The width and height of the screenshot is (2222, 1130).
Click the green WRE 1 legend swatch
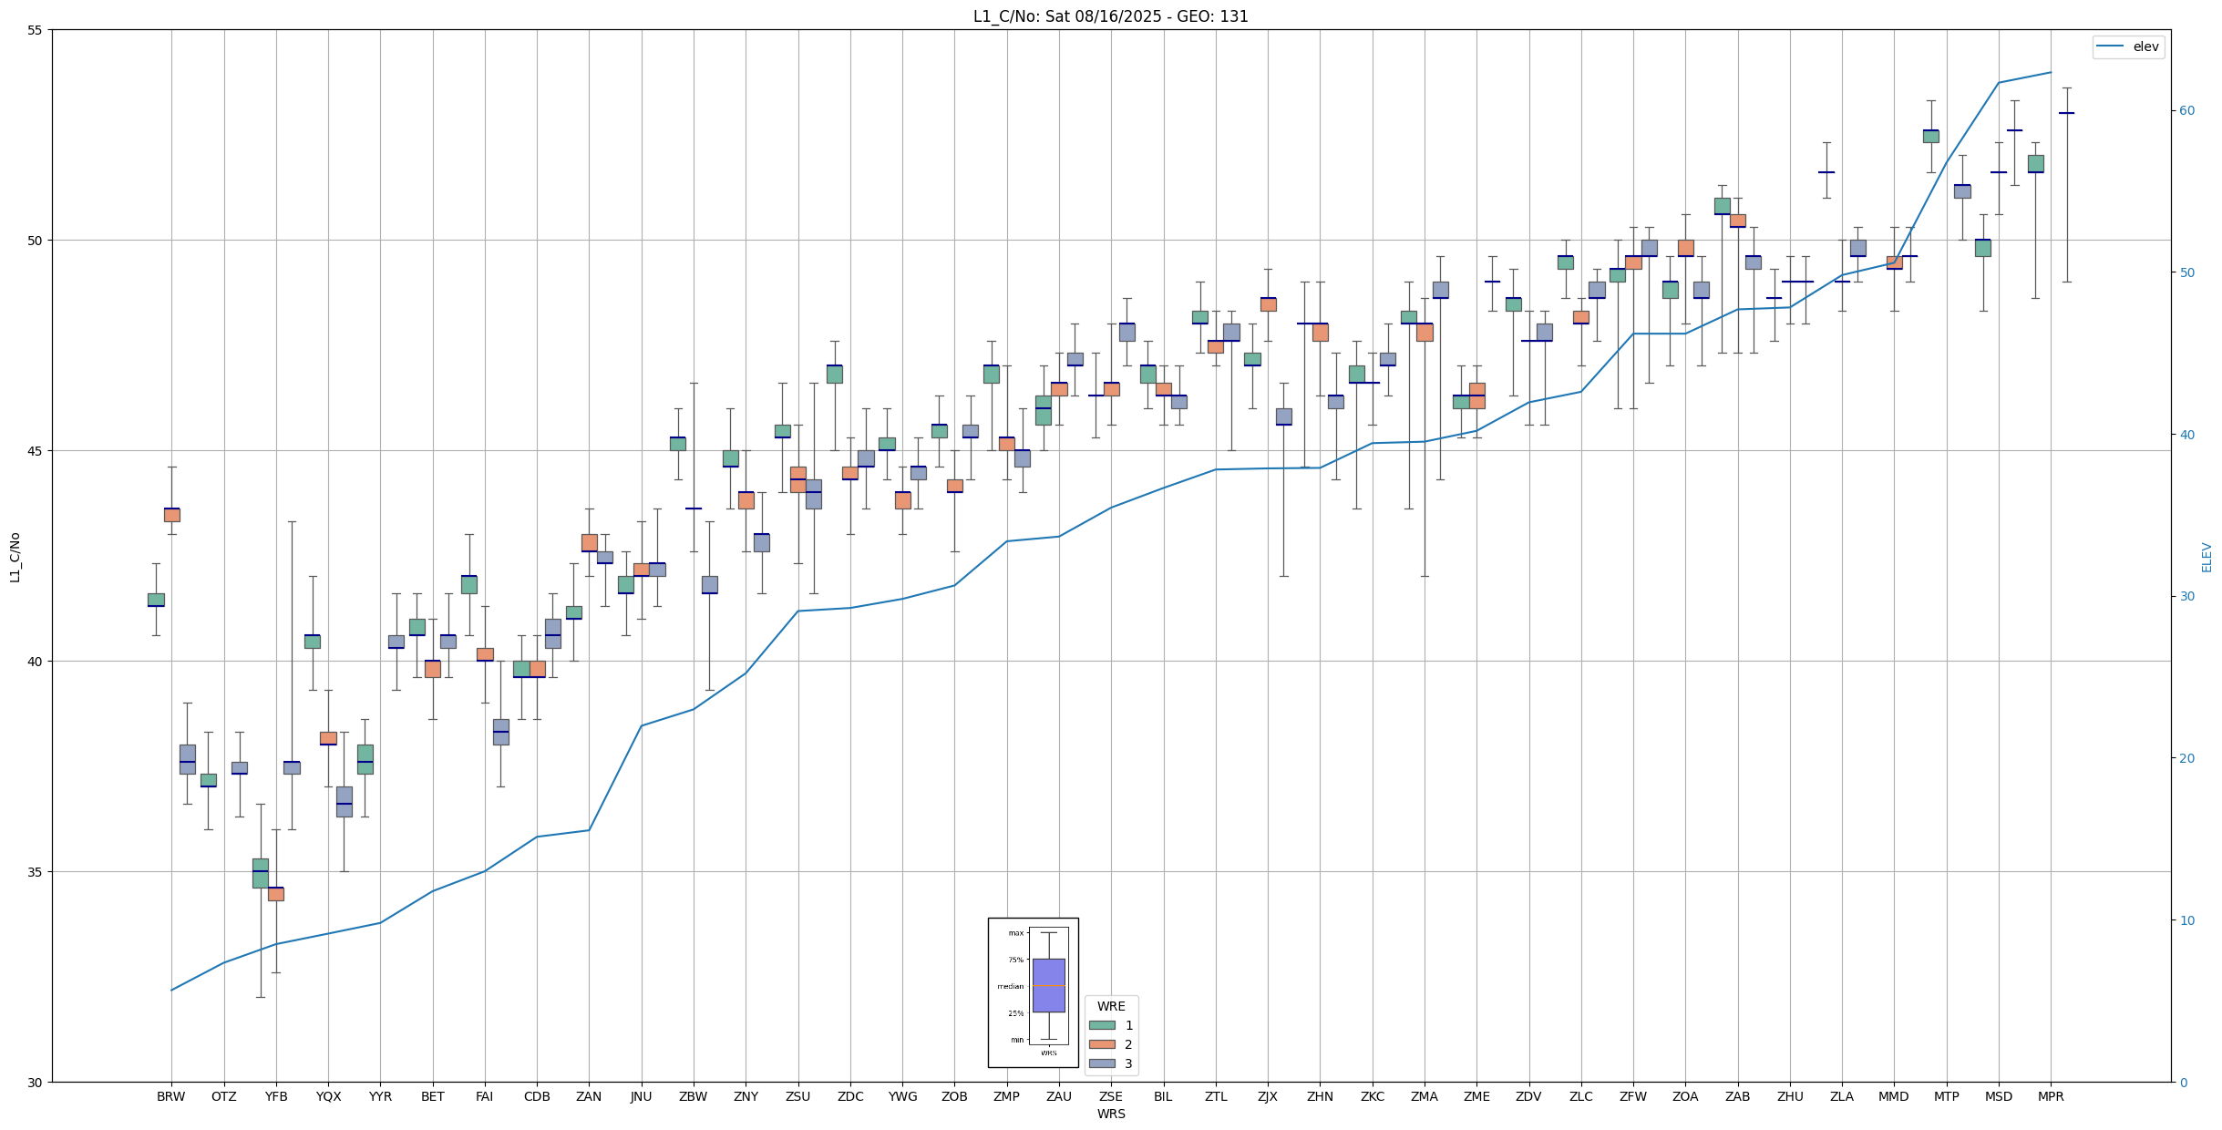click(1102, 1025)
